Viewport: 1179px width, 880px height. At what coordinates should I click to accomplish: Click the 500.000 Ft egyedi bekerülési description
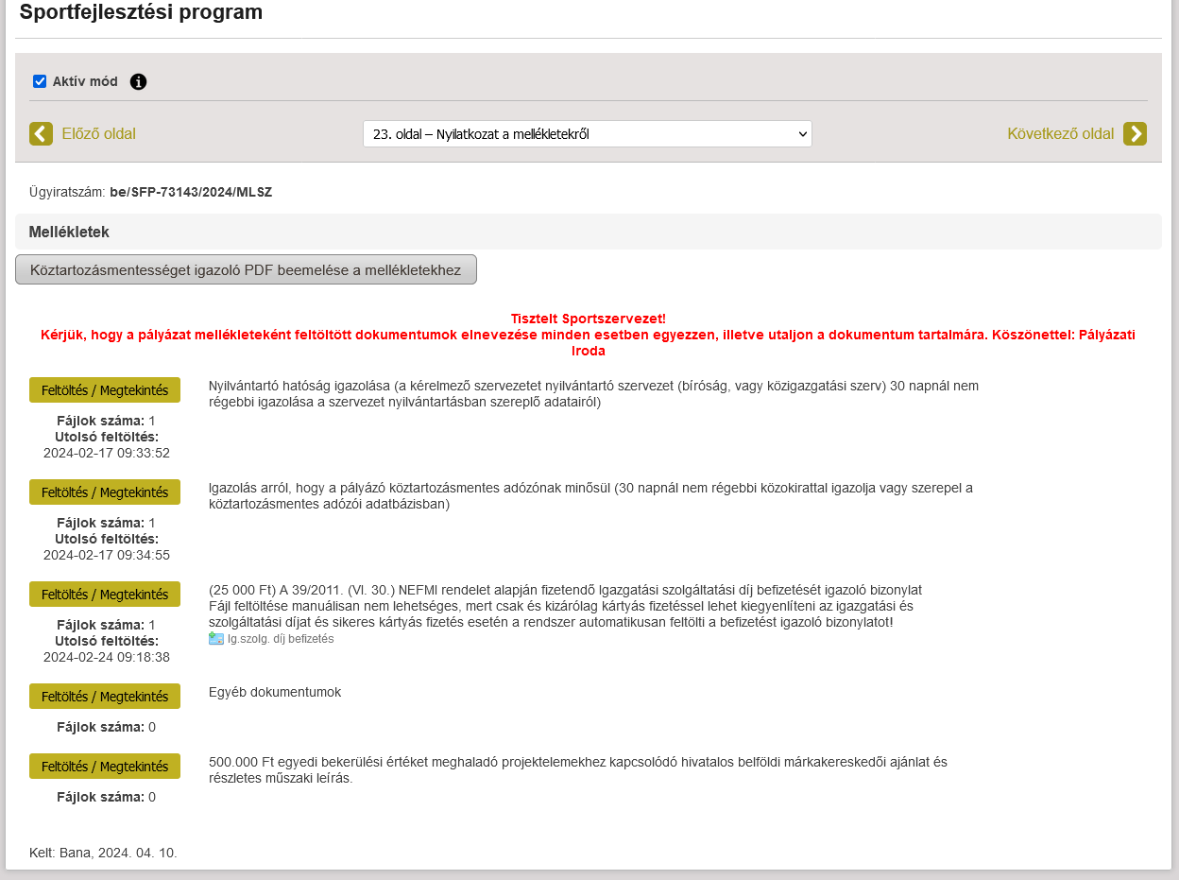click(x=578, y=769)
